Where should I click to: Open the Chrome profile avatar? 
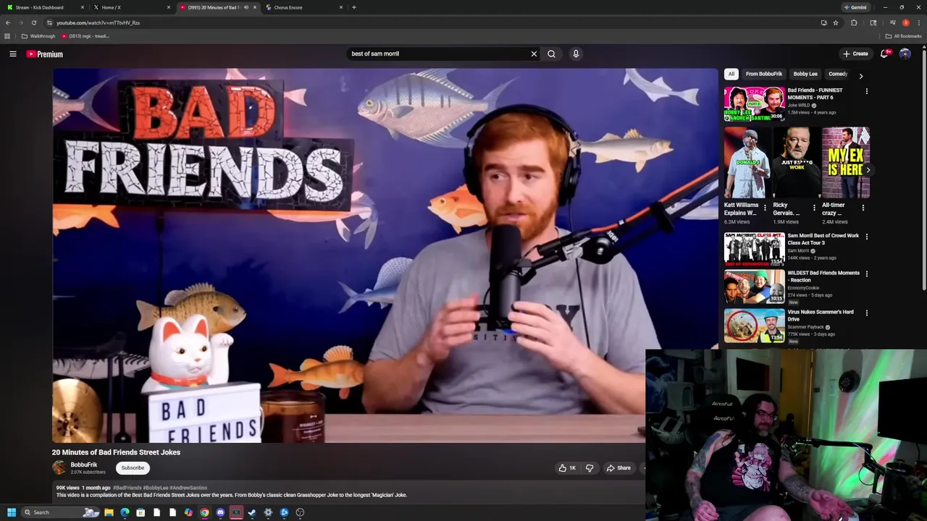[x=905, y=22]
